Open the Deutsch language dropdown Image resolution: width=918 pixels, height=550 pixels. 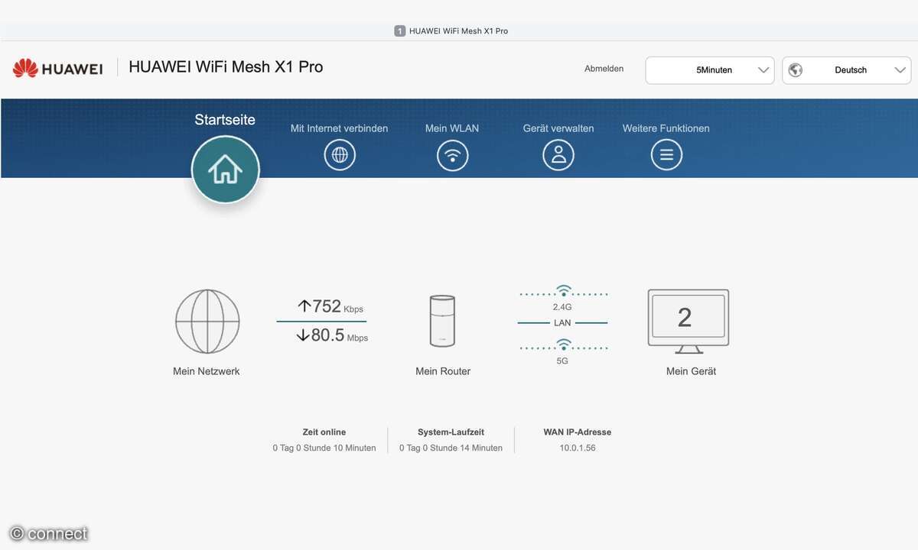[x=847, y=70]
